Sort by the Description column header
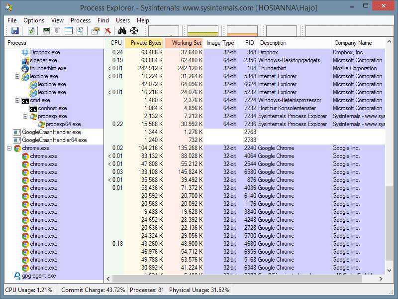This screenshot has width=398, height=299. click(x=294, y=43)
